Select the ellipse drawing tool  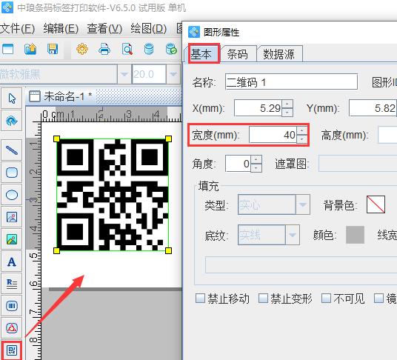coord(12,195)
